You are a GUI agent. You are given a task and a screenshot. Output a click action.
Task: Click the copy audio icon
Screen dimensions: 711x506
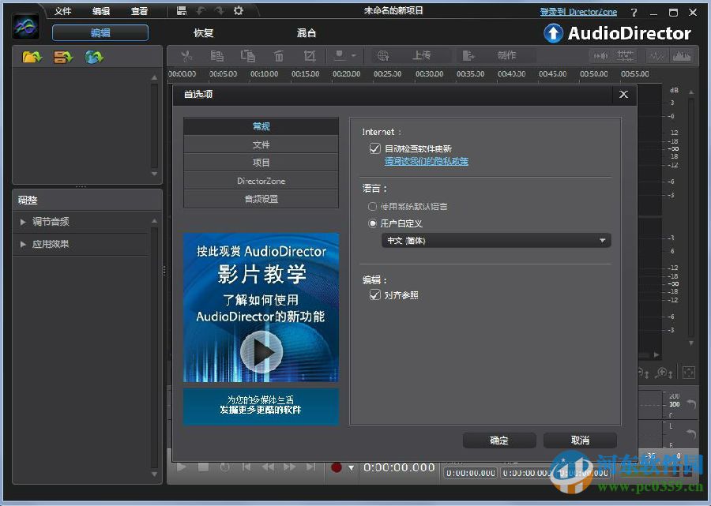click(217, 55)
